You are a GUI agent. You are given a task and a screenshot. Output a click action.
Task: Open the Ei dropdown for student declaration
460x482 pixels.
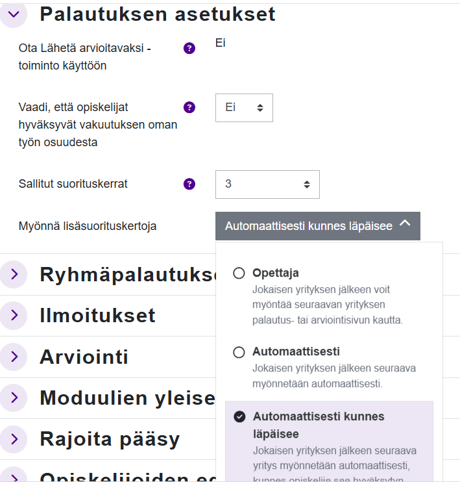(x=244, y=108)
